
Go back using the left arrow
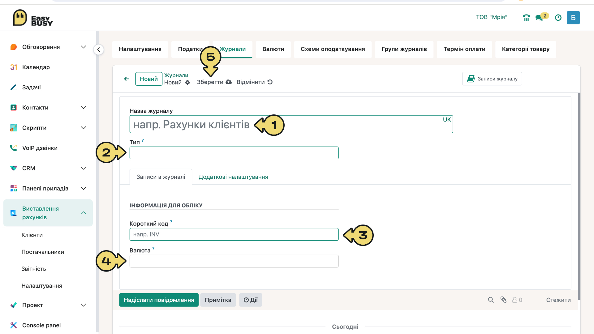127,79
